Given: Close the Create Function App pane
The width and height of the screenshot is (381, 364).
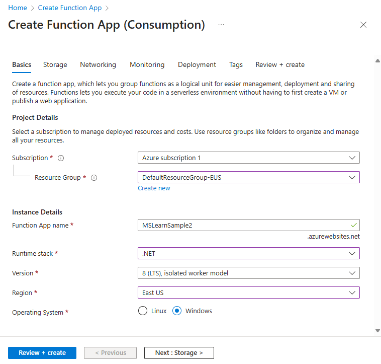Looking at the screenshot, I should (363, 25).
